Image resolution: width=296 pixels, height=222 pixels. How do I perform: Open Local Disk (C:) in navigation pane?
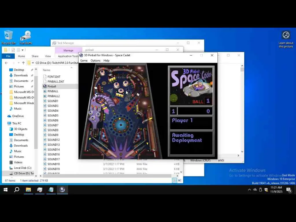(x=23, y=168)
